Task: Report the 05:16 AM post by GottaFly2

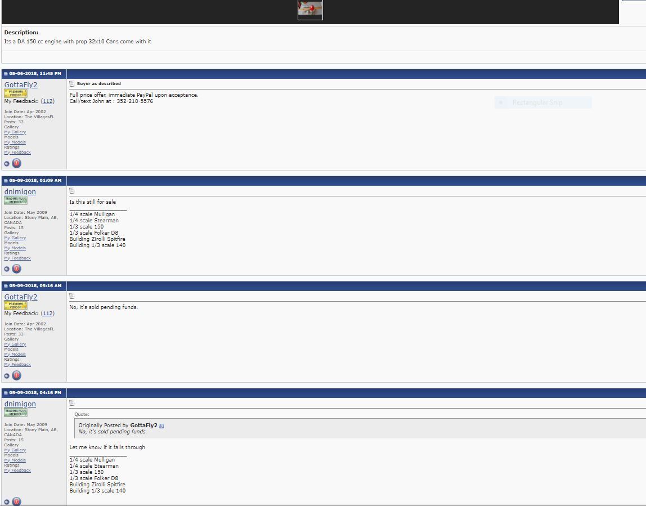Action: (16, 375)
